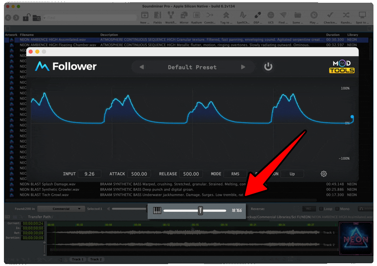
Task: Open the Workflow toolbar icon
Action: click(171, 15)
